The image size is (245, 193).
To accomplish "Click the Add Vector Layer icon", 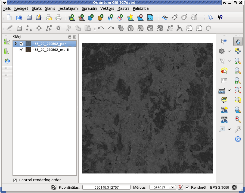I will click(72, 17).
